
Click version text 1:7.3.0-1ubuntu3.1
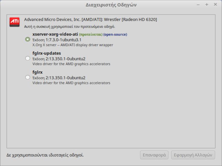click(x=63, y=40)
